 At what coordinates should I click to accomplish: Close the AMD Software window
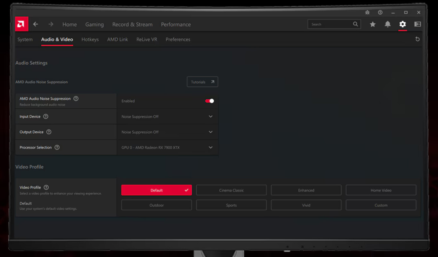419,12
